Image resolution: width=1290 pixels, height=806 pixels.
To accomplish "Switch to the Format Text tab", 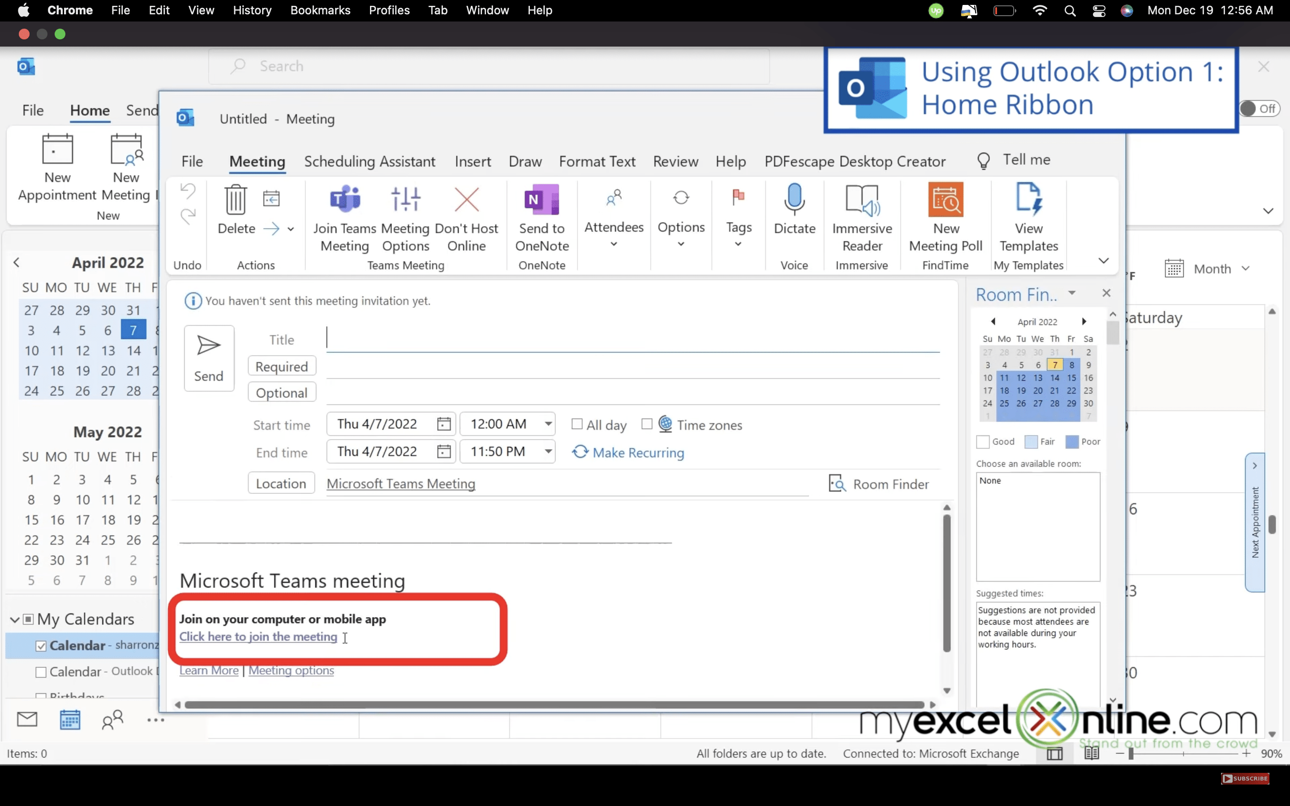I will (597, 161).
